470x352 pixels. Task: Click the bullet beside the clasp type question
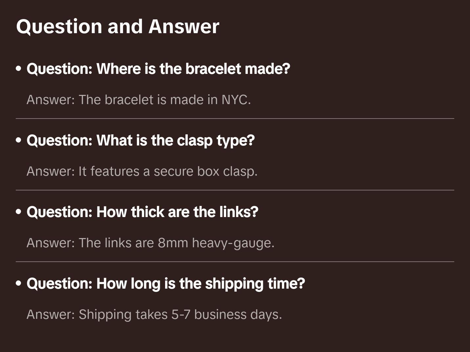(19, 140)
